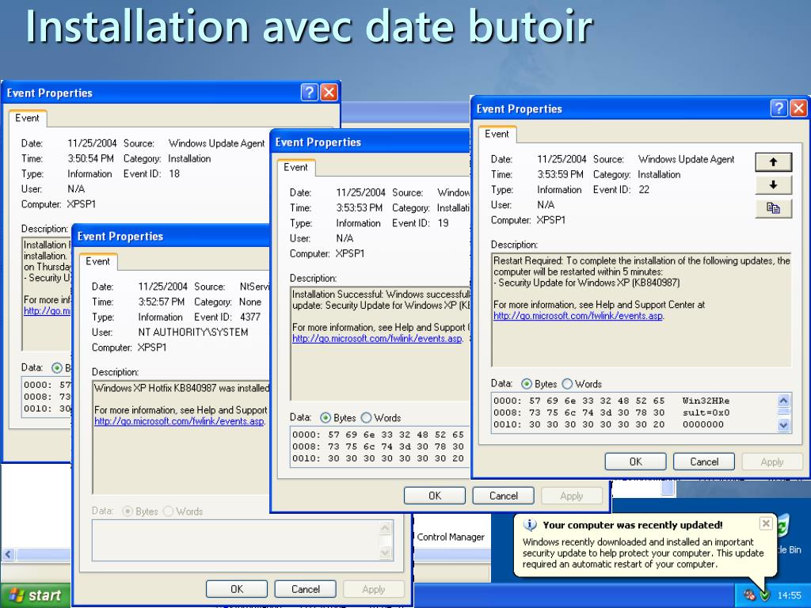Viewport: 811px width, 608px height.
Task: Open the events.asp link in Event 4377 dialog
Action: pos(180,421)
